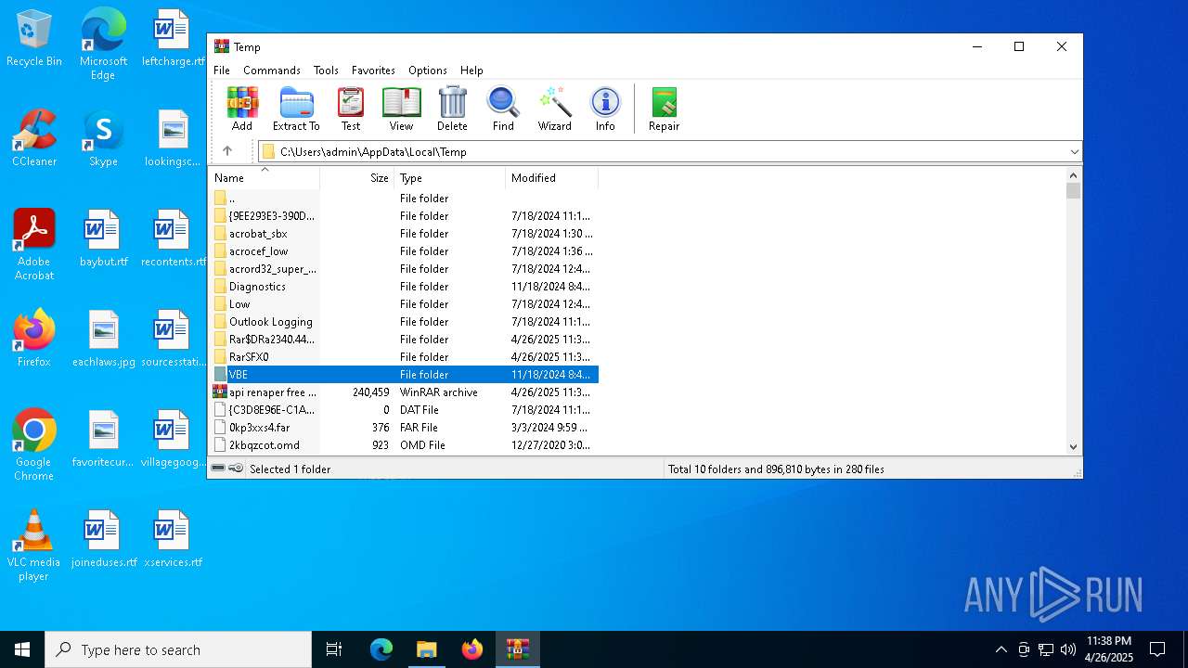This screenshot has height=668, width=1188.
Task: Select eachlaws.jpg desktop file
Action: click(103, 339)
